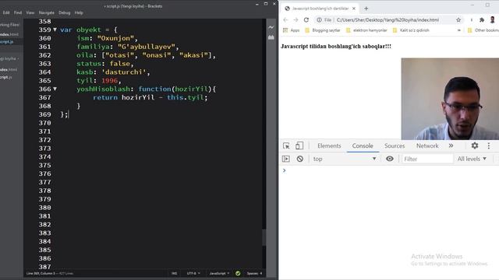Open the Find menu in Brackets
The image size is (499, 280).
coord(18,12)
